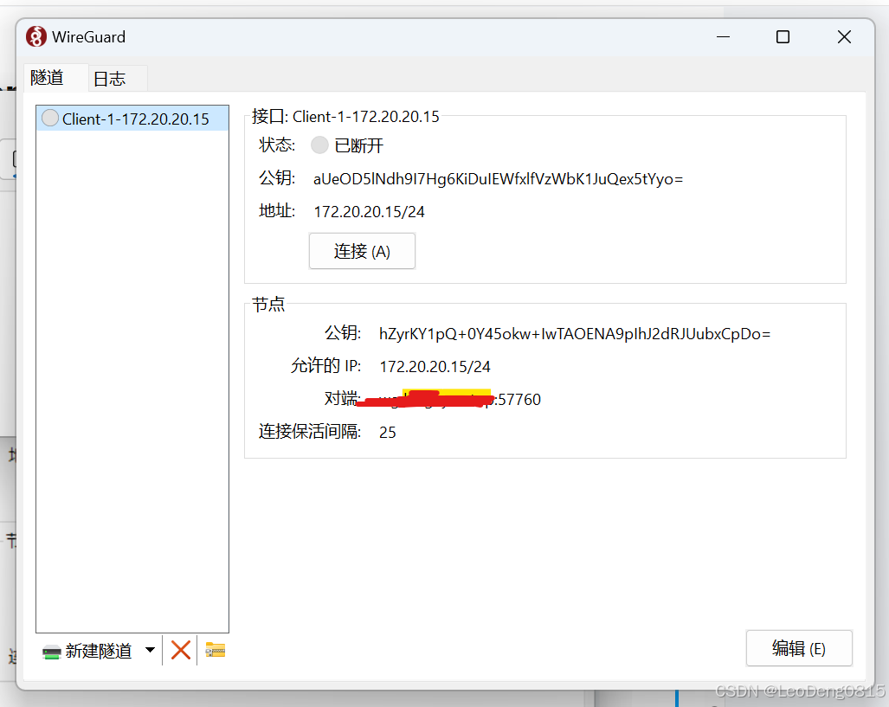Click the peer public key starting hZyrKY
Viewport: 889px width, 707px height.
coord(575,333)
